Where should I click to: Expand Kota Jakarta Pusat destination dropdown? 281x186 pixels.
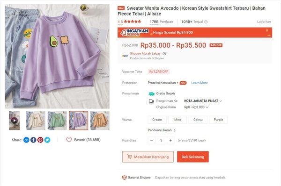(203, 101)
